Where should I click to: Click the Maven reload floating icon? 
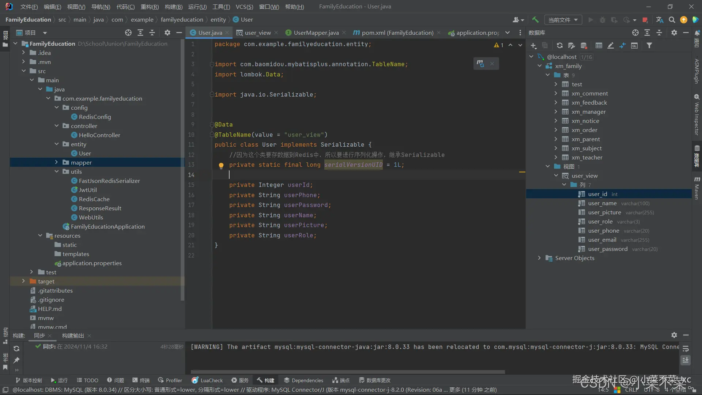pyautogui.click(x=480, y=63)
